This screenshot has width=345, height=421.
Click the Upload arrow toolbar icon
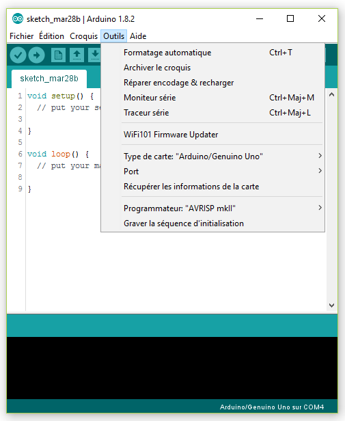coord(36,55)
